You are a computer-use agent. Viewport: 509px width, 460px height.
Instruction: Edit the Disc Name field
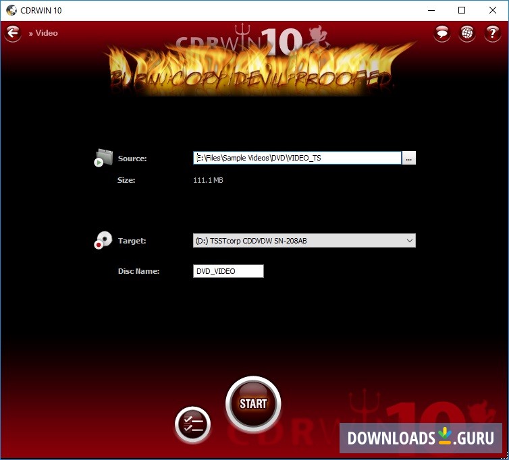pos(228,271)
